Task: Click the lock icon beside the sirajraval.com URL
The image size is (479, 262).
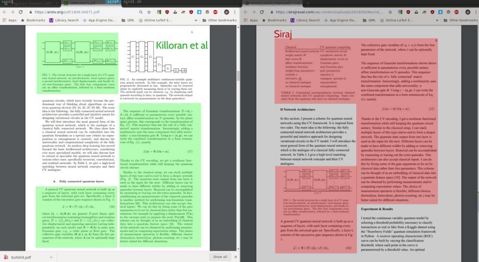Action: point(271,12)
